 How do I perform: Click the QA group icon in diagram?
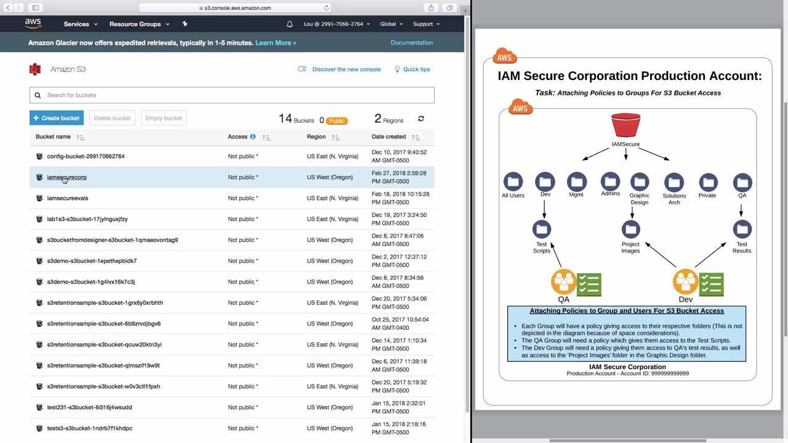[x=564, y=282]
